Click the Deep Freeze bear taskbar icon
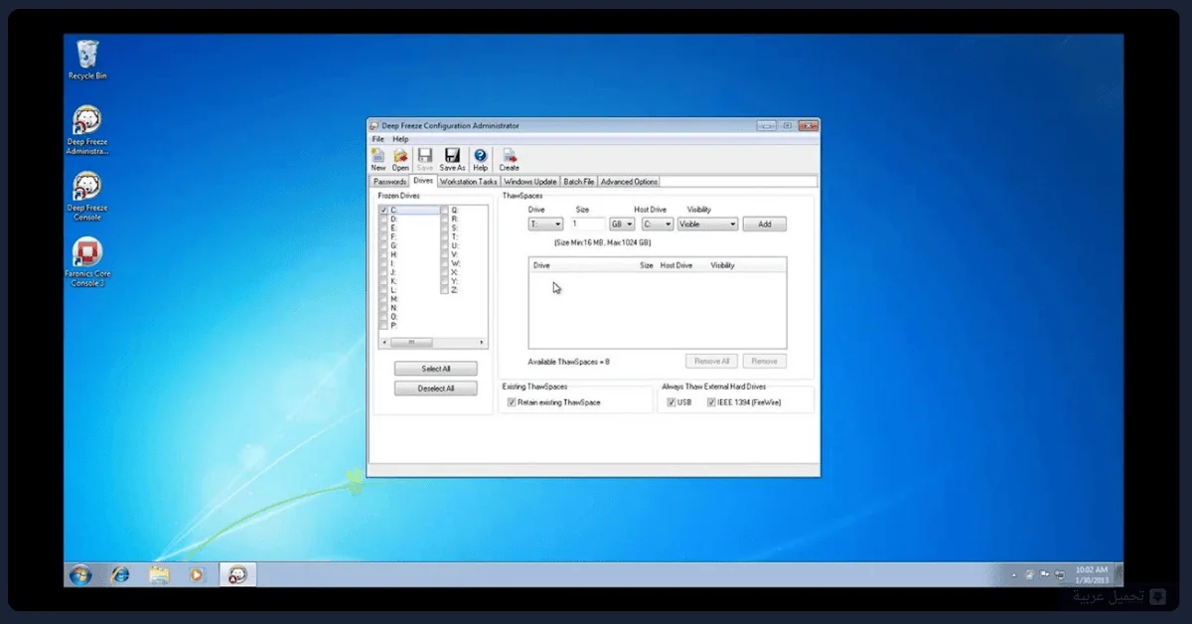 [238, 574]
